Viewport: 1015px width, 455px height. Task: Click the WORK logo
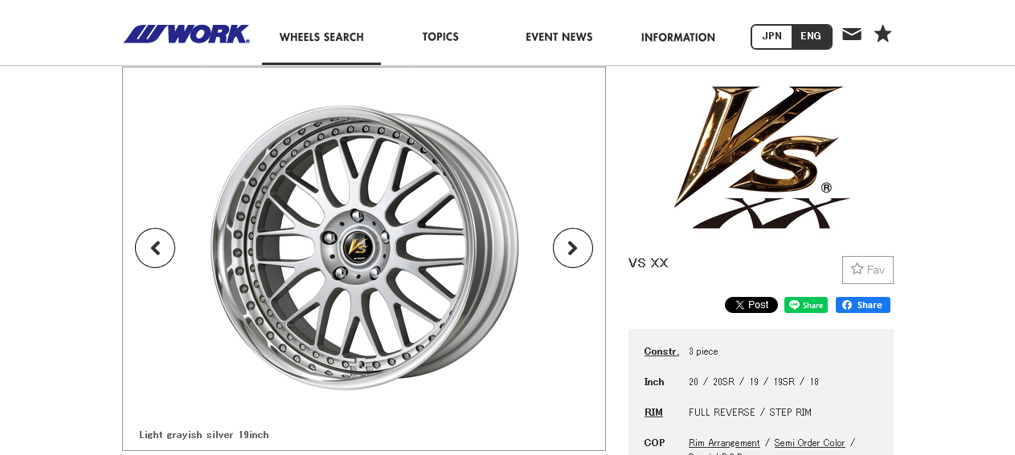pyautogui.click(x=186, y=35)
